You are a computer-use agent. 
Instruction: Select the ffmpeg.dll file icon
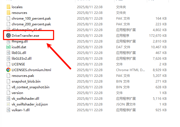point(8,41)
